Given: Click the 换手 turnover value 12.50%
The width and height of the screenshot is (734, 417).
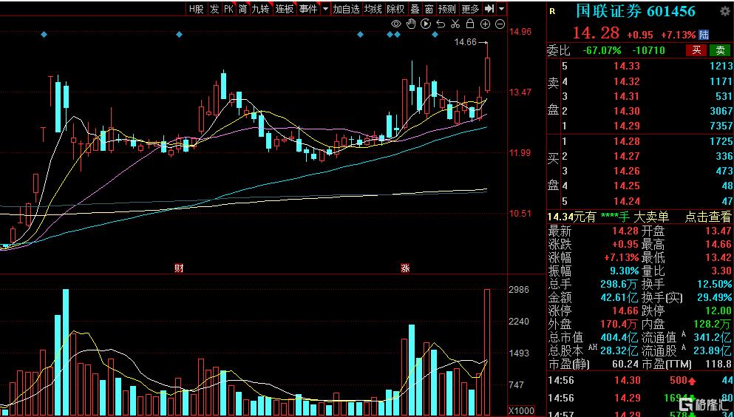Looking at the screenshot, I should [x=714, y=284].
